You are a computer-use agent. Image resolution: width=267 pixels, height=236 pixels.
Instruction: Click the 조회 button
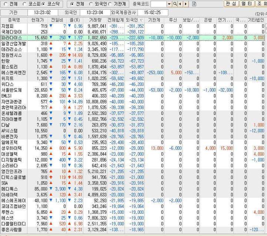point(261,4)
